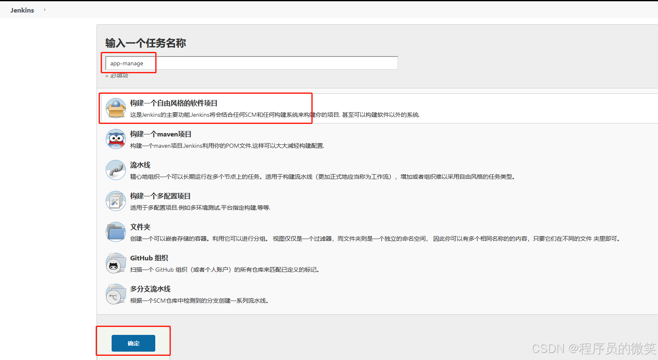Click the multi-configuration project icon
The image size is (658, 360).
pos(116,201)
